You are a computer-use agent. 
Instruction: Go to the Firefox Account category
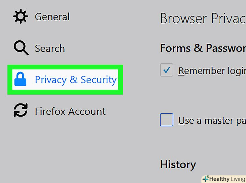(x=70, y=111)
